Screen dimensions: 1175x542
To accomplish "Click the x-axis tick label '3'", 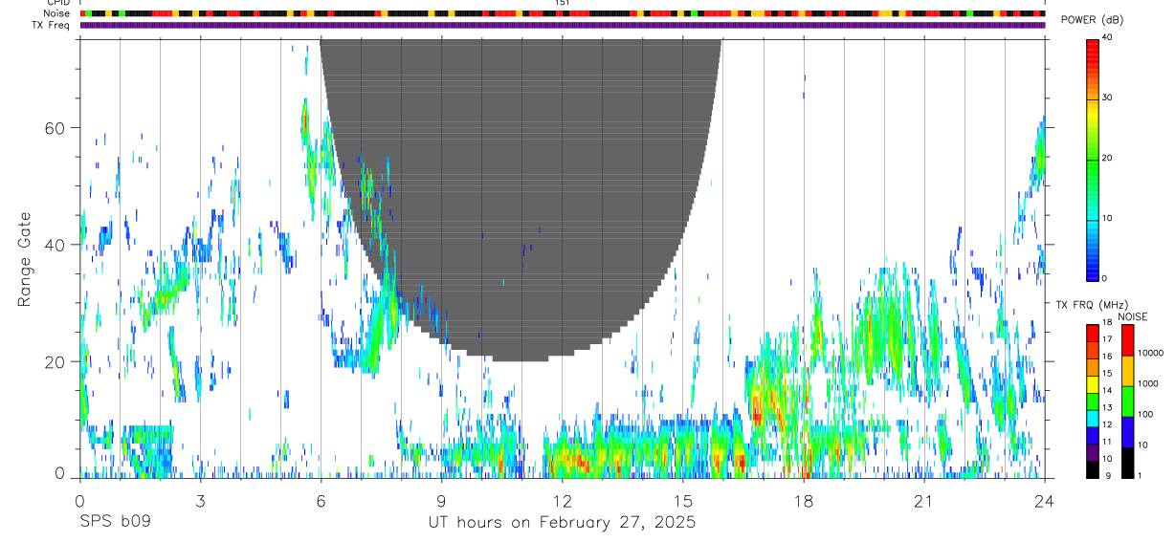I will pyautogui.click(x=200, y=501).
